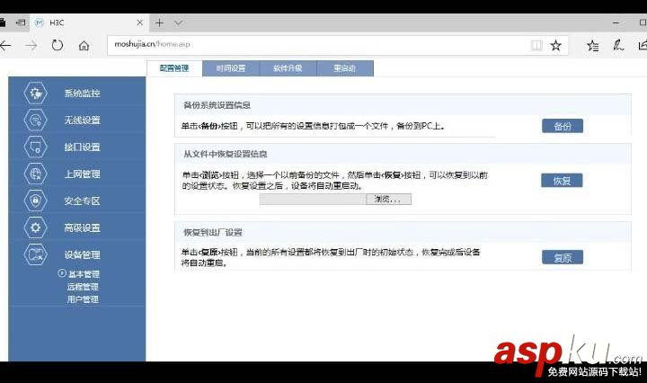Open 无线设置 menu label

click(x=82, y=120)
